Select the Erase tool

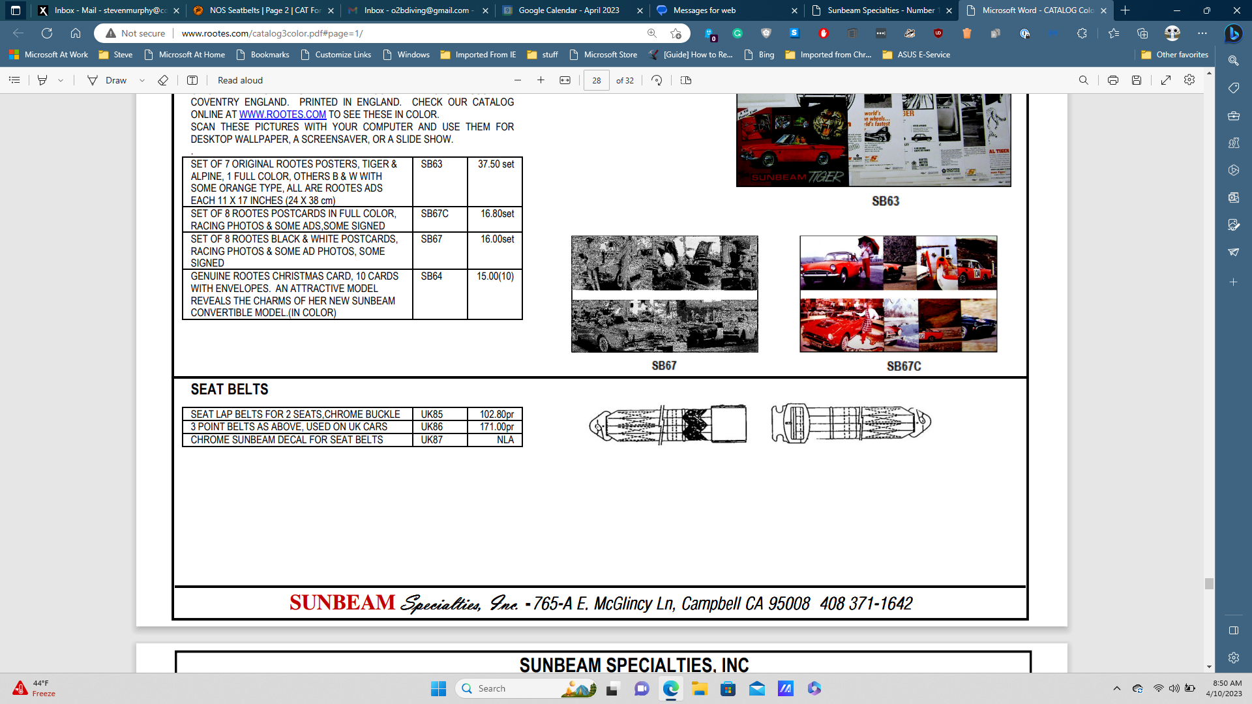tap(163, 80)
